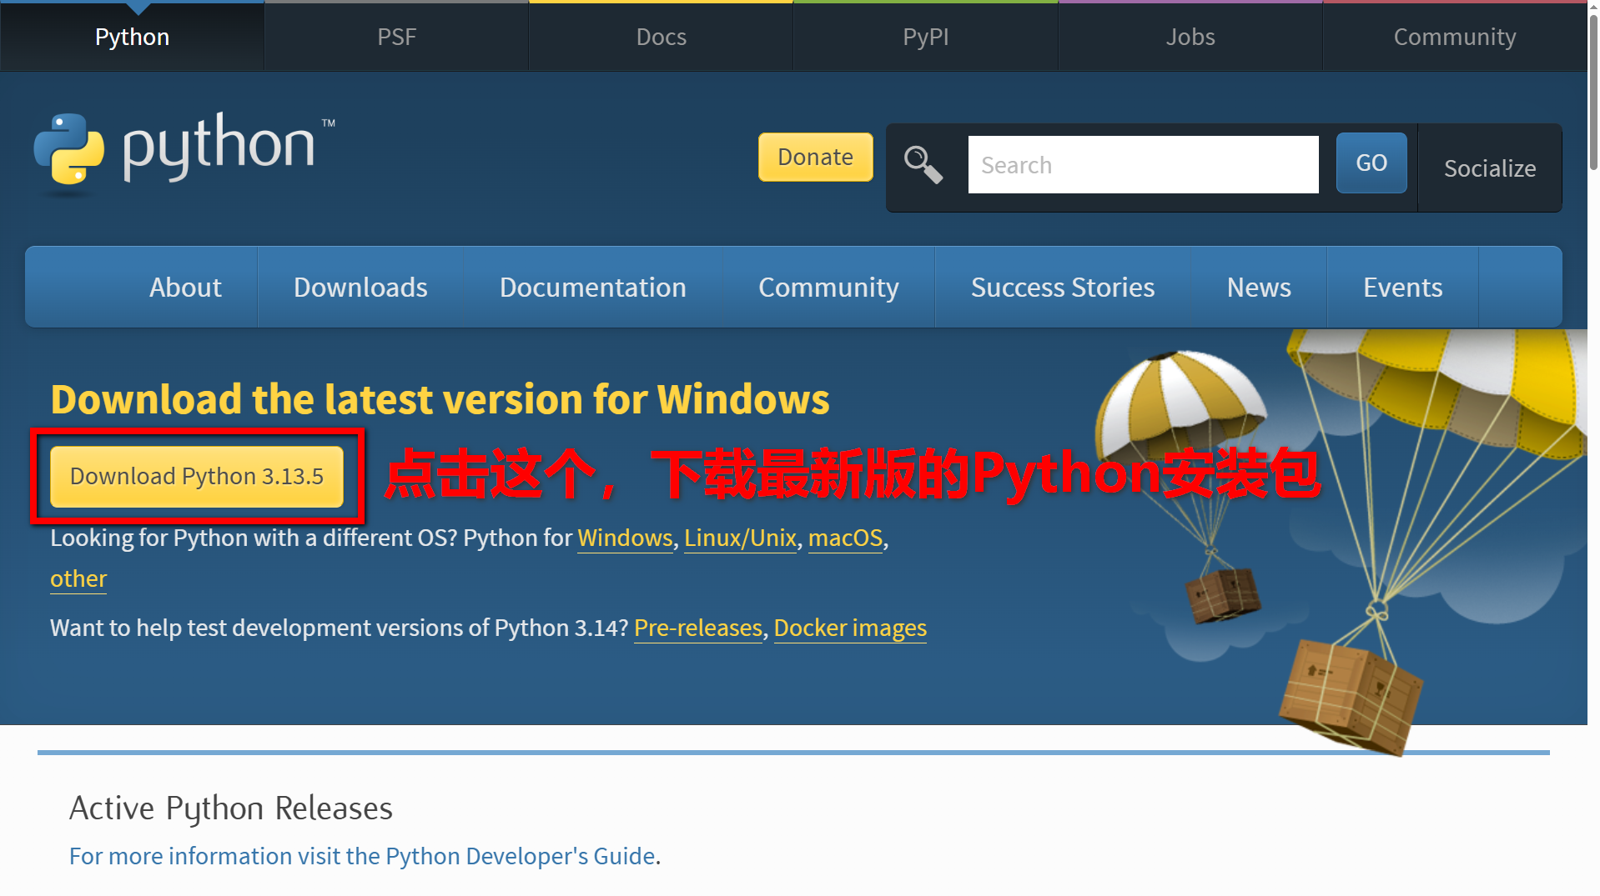Navigate to Jobs

tap(1190, 37)
